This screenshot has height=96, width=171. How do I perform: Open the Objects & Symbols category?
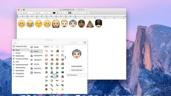click(36, 73)
